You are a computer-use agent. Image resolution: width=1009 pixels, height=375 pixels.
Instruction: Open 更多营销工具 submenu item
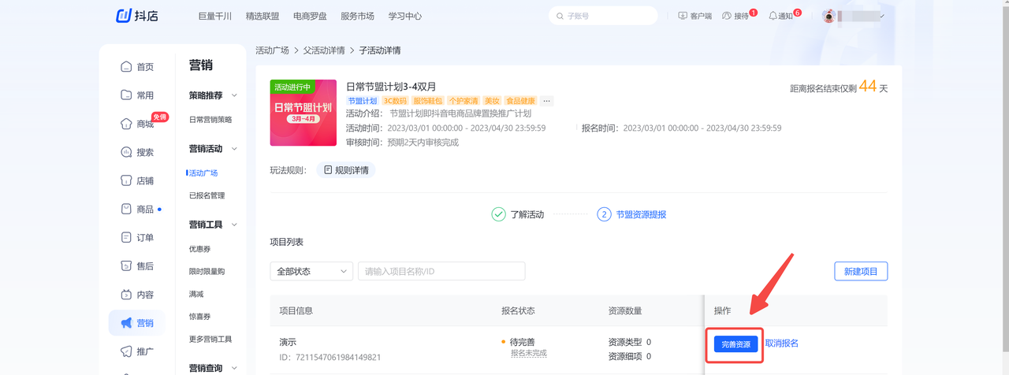click(210, 339)
